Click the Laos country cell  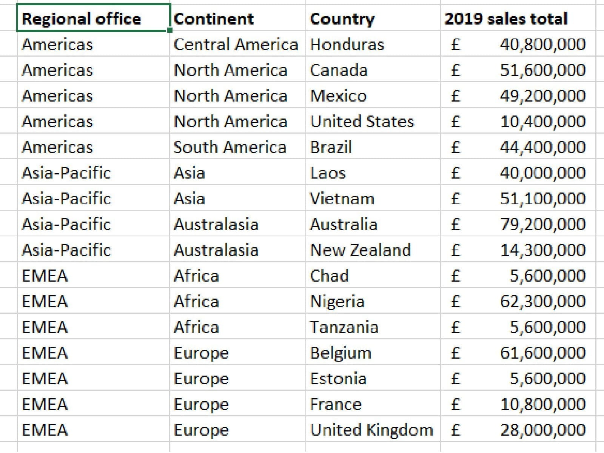click(x=328, y=173)
